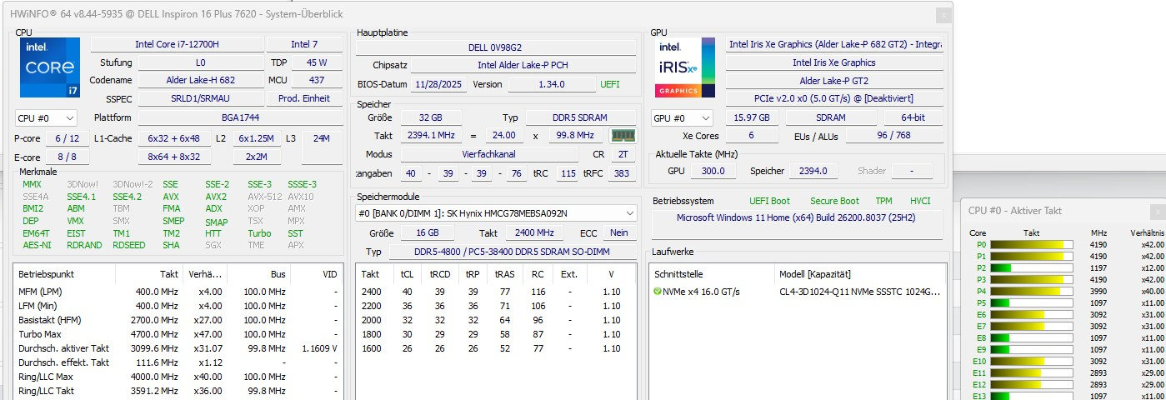The image size is (1166, 400).
Task: Click the GPU memory 15.97 GB field
Action: coord(752,118)
